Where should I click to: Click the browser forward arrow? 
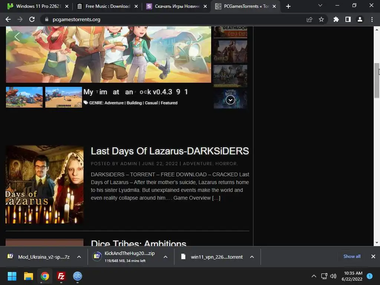point(20,19)
